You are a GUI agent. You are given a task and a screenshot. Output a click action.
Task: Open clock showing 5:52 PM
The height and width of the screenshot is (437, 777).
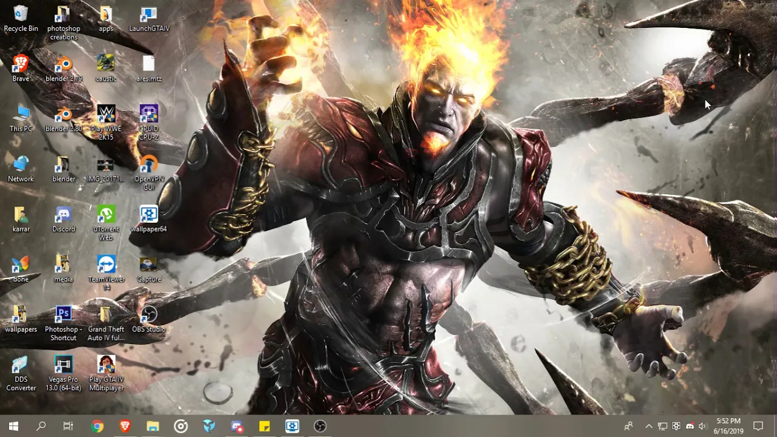click(728, 426)
